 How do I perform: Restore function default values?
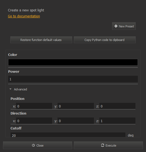pyautogui.click(x=41, y=40)
